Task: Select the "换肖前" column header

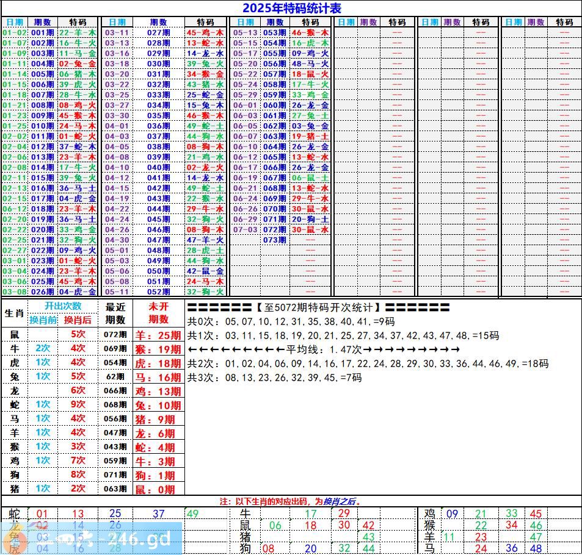Action: click(43, 320)
